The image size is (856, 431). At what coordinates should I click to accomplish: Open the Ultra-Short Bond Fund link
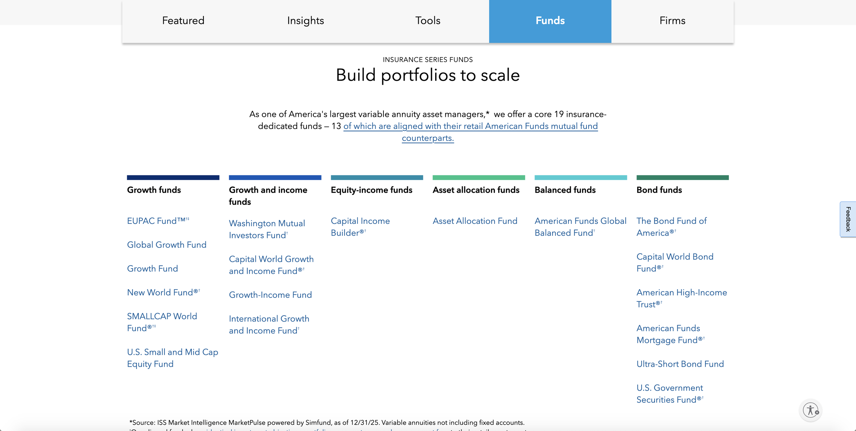click(x=680, y=364)
